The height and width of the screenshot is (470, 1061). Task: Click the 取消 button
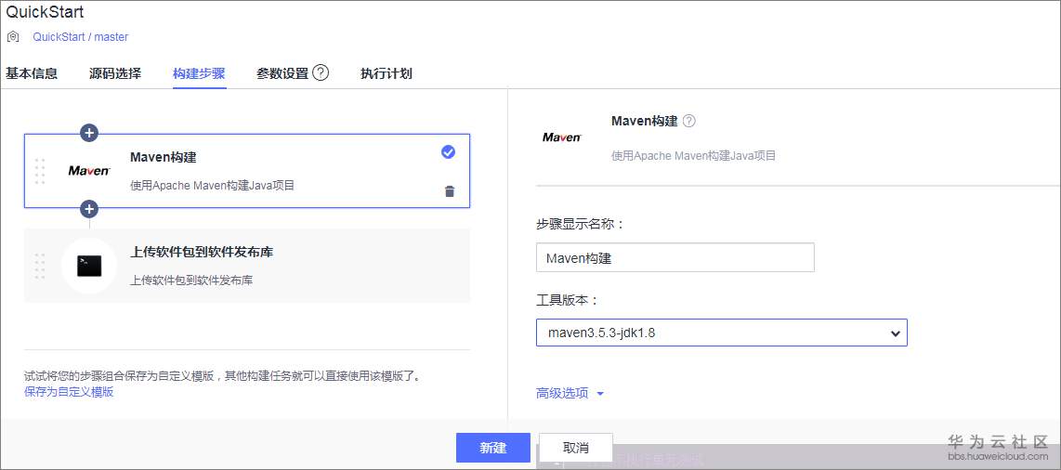click(x=576, y=448)
